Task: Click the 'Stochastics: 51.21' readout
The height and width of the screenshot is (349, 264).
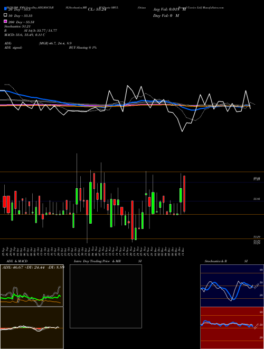Action: pyautogui.click(x=17, y=26)
